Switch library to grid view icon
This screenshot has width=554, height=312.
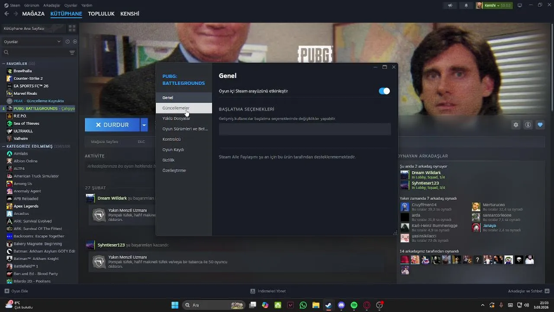[x=72, y=28]
